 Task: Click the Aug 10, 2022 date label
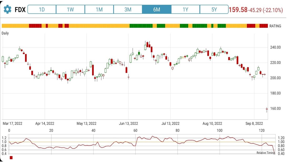coord(212,123)
